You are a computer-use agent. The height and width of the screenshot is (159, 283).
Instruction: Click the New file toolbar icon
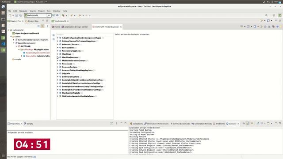click(x=10, y=15)
